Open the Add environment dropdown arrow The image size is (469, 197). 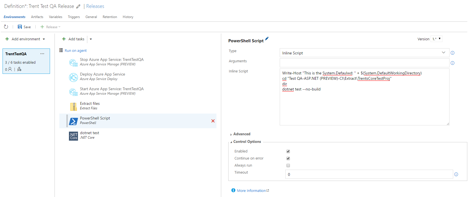(44, 39)
